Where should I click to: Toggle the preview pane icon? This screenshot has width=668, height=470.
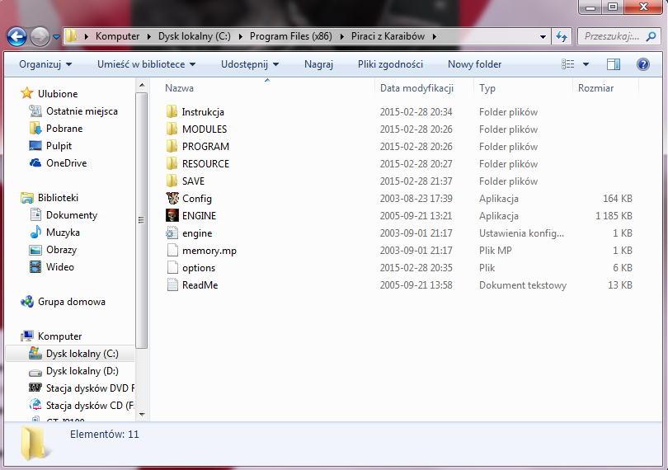coord(613,64)
